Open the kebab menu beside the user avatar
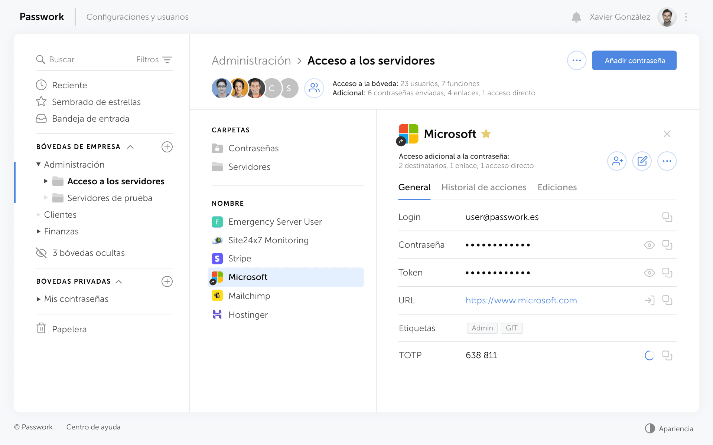This screenshot has width=713, height=445. (686, 17)
